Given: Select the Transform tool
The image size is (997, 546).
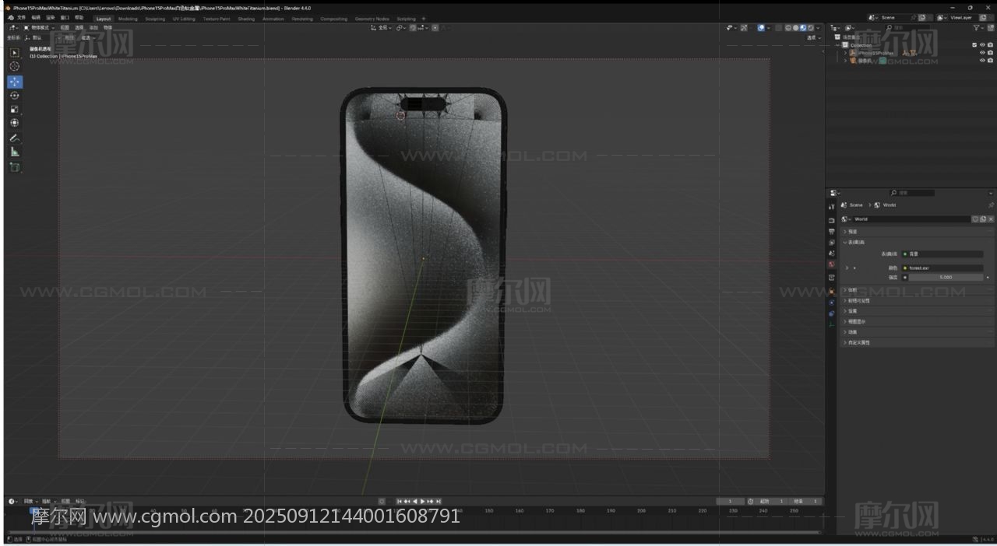Looking at the screenshot, I should 14,123.
